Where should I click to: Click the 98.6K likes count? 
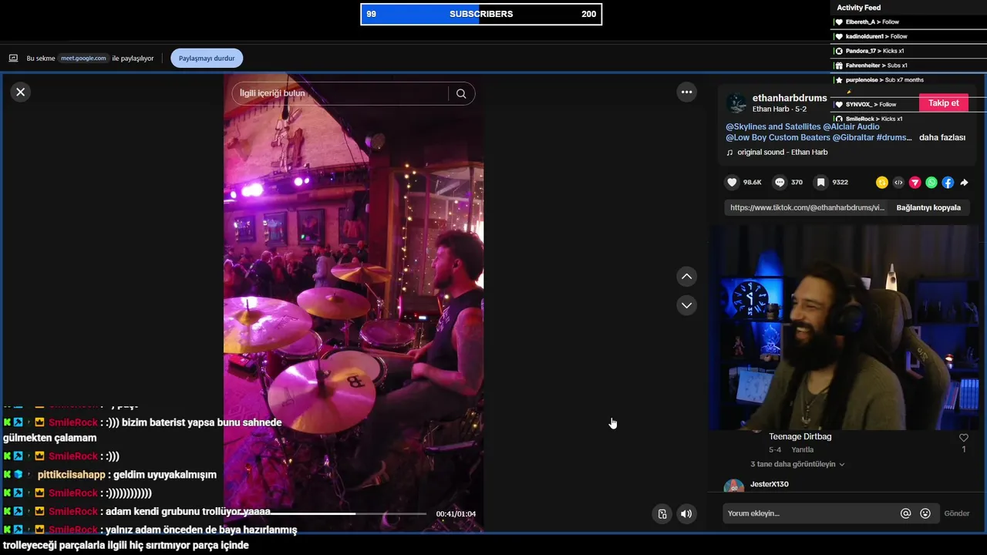752,183
